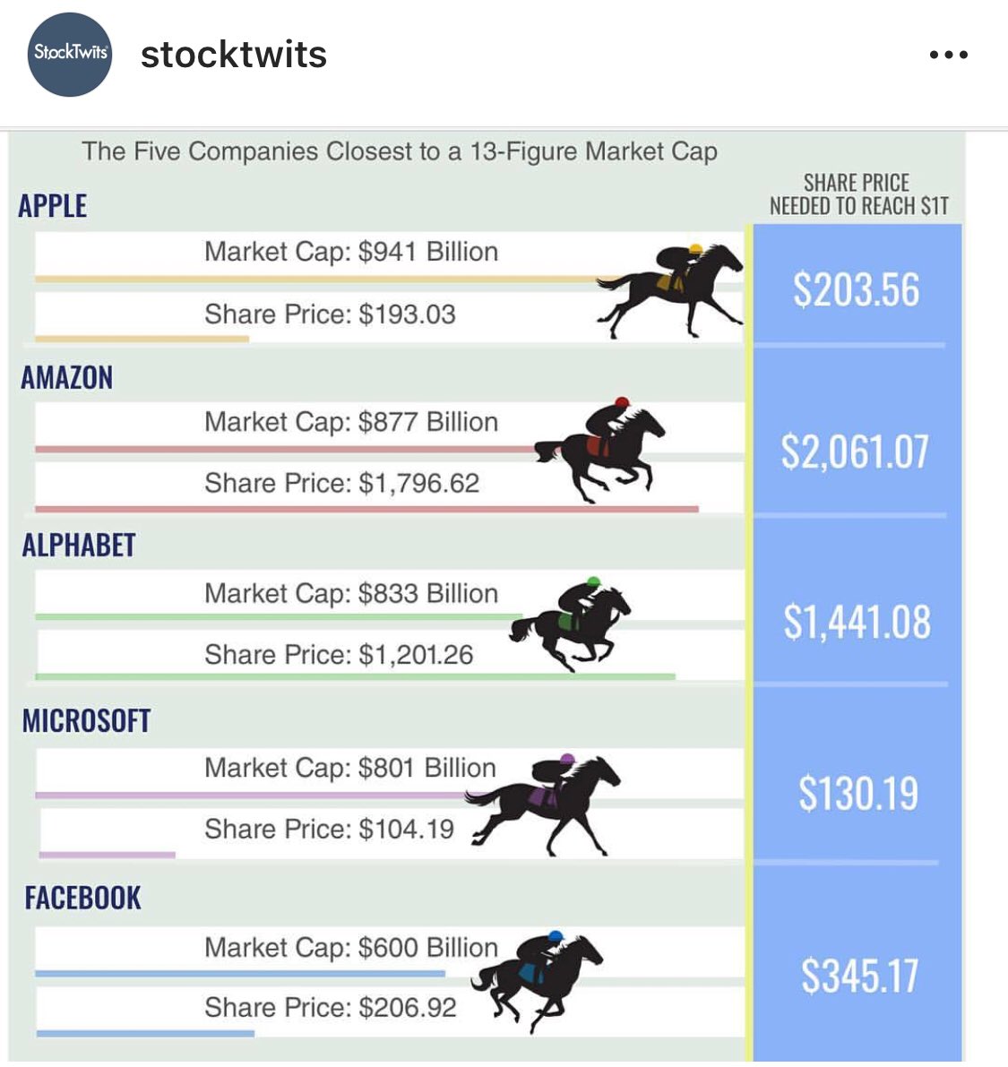Select the $203.56 Apple target price
The height and width of the screenshot is (1067, 1008).
pos(857,289)
